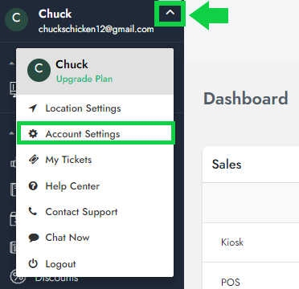This screenshot has width=299, height=289.
Task: Click the Upgrade Plan link
Action: [x=84, y=79]
